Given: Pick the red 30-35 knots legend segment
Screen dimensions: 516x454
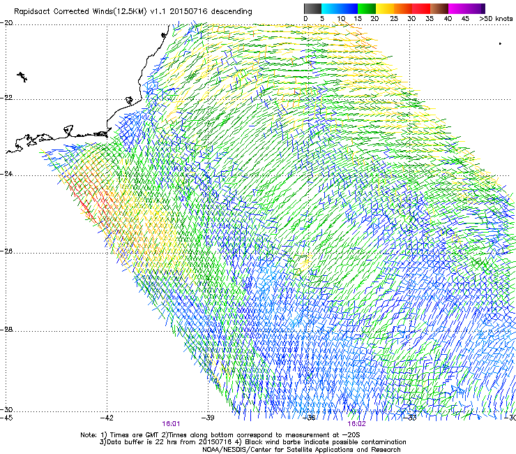Looking at the screenshot, I should pos(421,8).
